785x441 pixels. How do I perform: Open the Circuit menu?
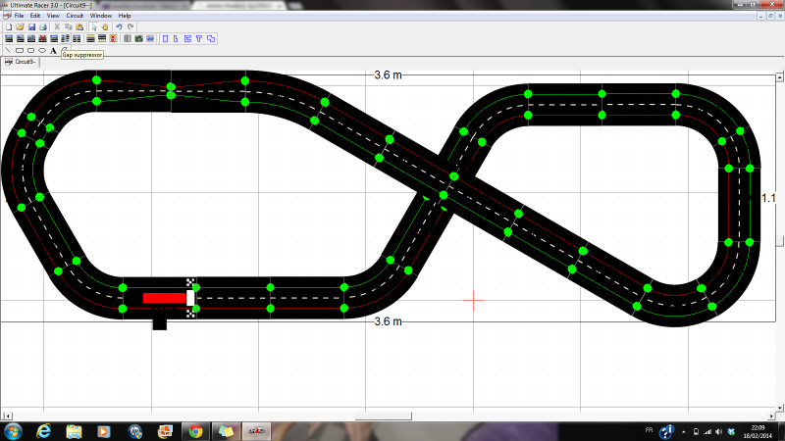[75, 16]
